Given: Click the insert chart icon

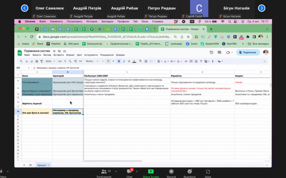Looking at the screenshot, I should [196, 61].
